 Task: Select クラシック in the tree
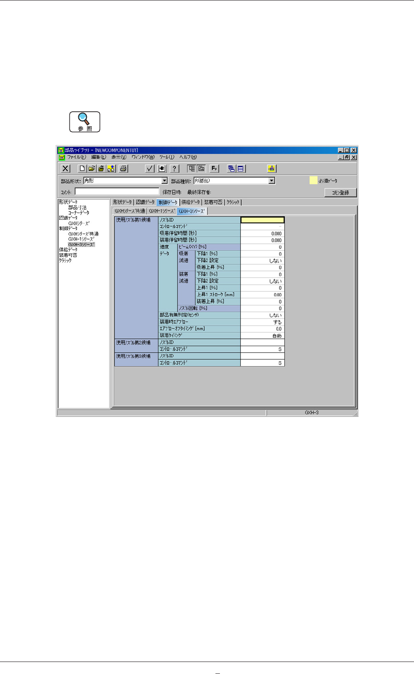click(65, 260)
